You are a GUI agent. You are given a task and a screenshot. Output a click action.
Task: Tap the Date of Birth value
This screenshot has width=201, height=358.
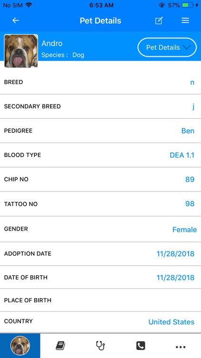pos(175,278)
